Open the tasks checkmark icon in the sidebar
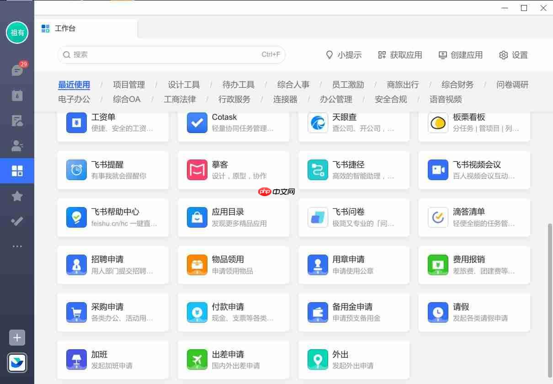 (x=17, y=221)
